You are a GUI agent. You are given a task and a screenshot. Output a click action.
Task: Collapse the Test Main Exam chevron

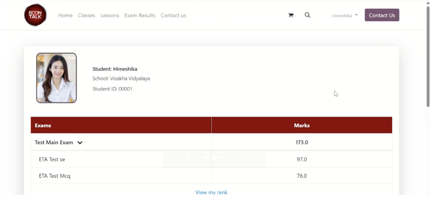80,143
